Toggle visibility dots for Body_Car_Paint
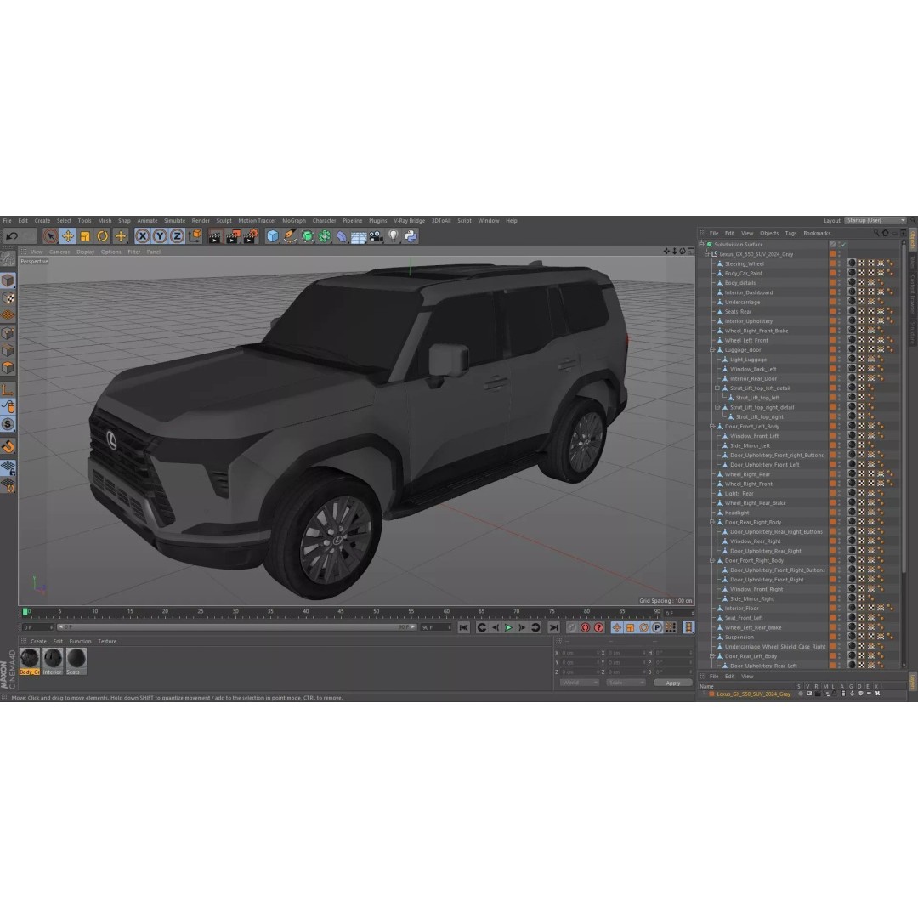This screenshot has height=918, width=918. pos(839,274)
